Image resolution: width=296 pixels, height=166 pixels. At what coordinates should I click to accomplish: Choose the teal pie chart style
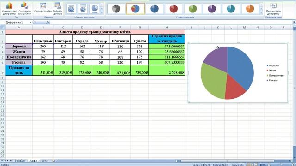pyautogui.click(x=231, y=9)
